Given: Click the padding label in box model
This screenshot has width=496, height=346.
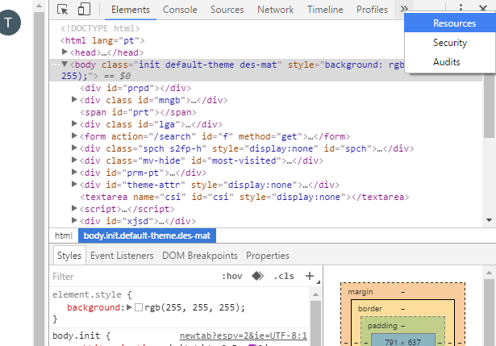Looking at the screenshot, I should click(x=382, y=326).
